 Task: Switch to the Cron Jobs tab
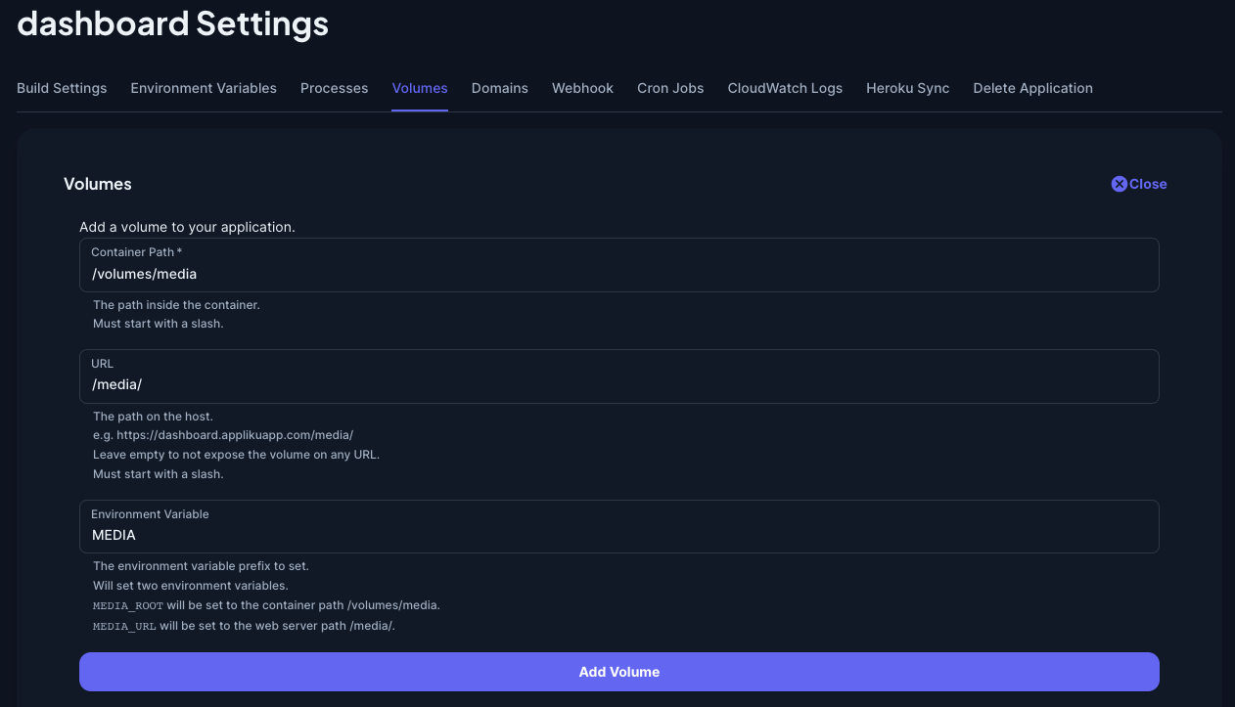tap(670, 88)
